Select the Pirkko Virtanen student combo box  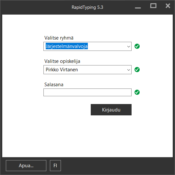[87, 70]
